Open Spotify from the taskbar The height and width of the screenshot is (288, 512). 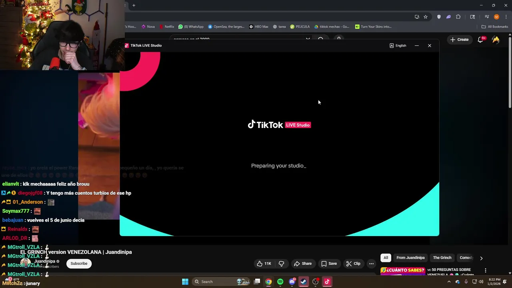click(x=280, y=282)
